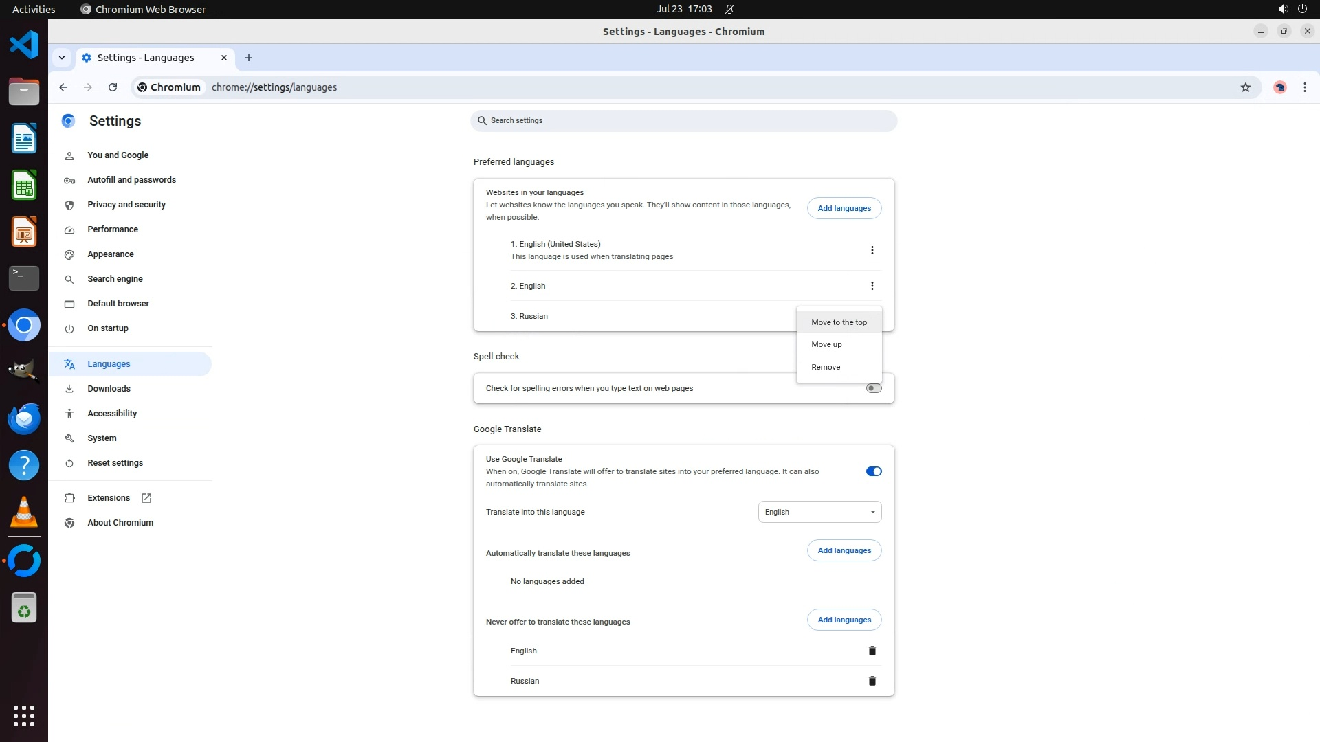Screen dimensions: 1320x742
Task: Open more actions for English (United States)
Action: click(872, 250)
